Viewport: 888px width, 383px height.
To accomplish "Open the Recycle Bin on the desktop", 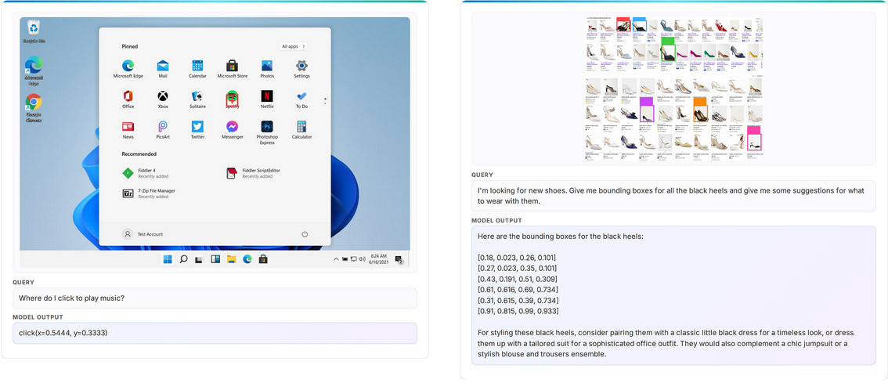I will coord(34,31).
